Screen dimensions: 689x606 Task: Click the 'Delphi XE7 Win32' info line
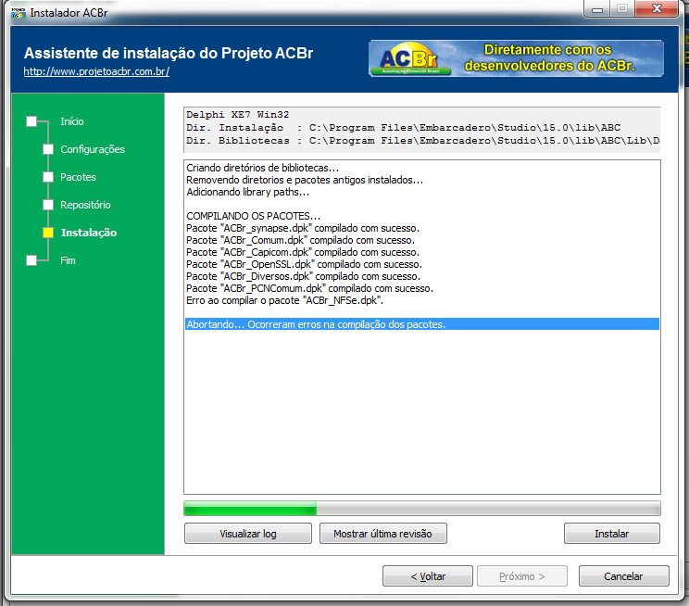click(x=238, y=115)
